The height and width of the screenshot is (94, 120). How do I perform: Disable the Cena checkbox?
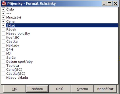[4, 21]
